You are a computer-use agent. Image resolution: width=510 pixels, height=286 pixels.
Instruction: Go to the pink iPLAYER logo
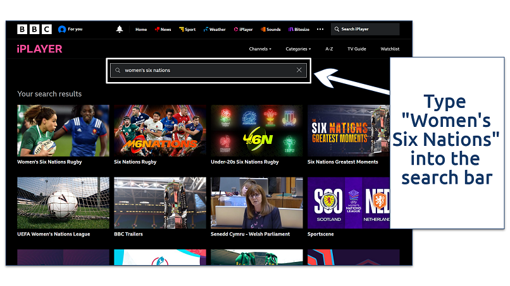(39, 49)
